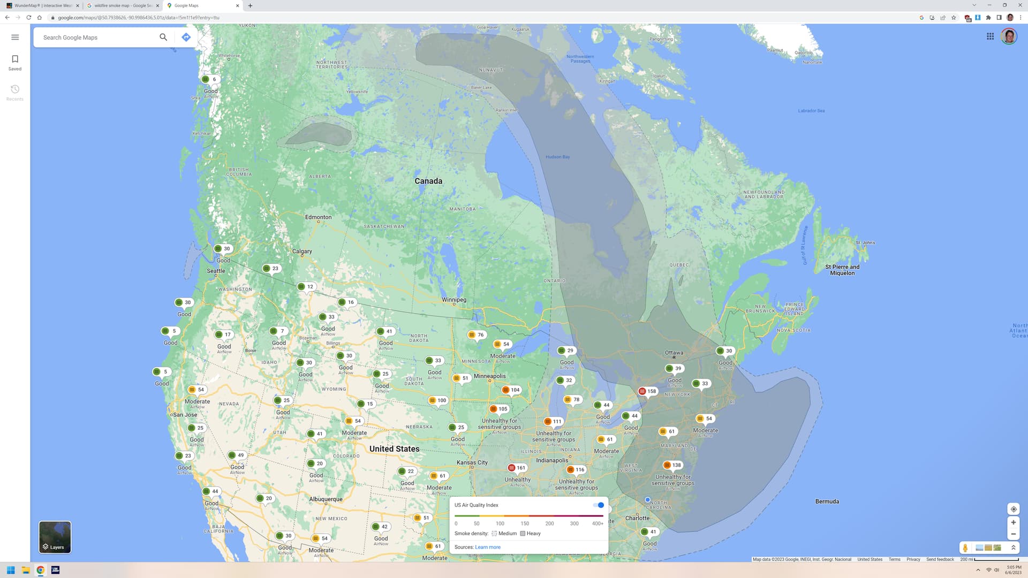Open the Layers map type thumbnail

[x=55, y=537]
